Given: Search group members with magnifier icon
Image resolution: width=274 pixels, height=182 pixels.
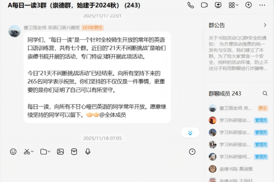Looking at the screenshot, I should click(x=265, y=94).
